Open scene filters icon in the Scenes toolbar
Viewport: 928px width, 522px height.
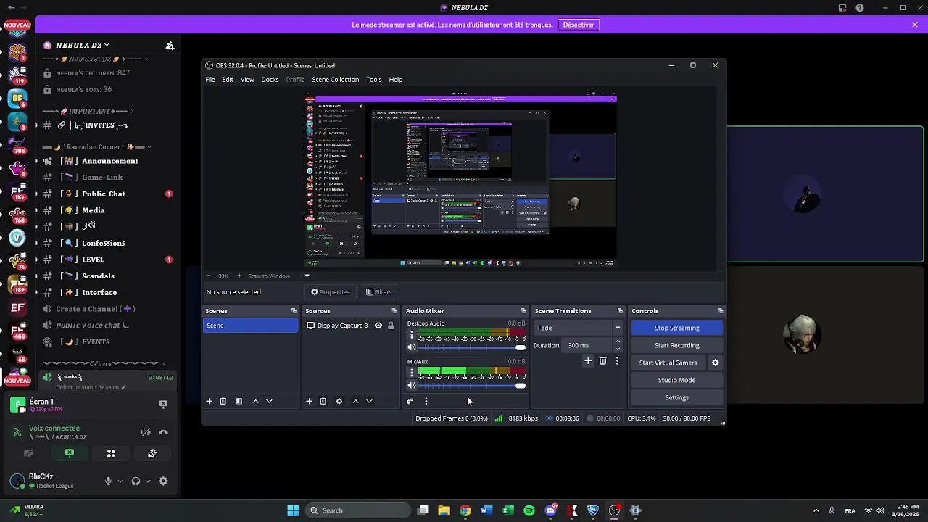click(x=239, y=401)
